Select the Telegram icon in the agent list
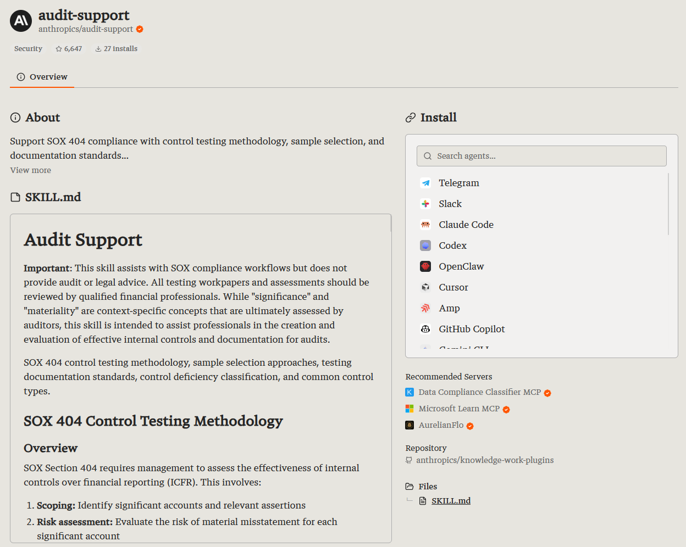Screen dimensions: 686x547 425,183
